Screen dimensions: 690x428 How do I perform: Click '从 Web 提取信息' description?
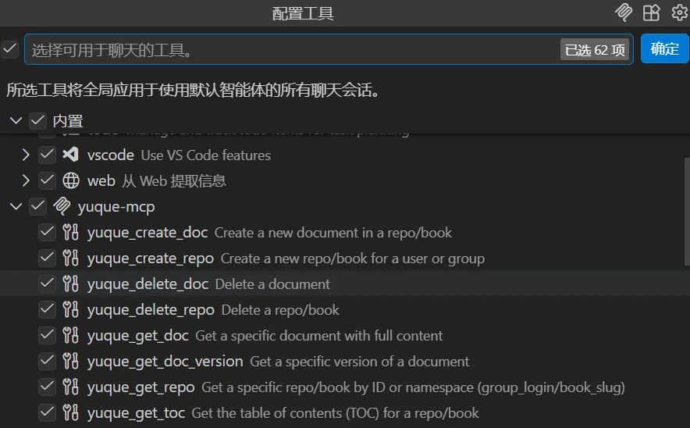click(174, 181)
